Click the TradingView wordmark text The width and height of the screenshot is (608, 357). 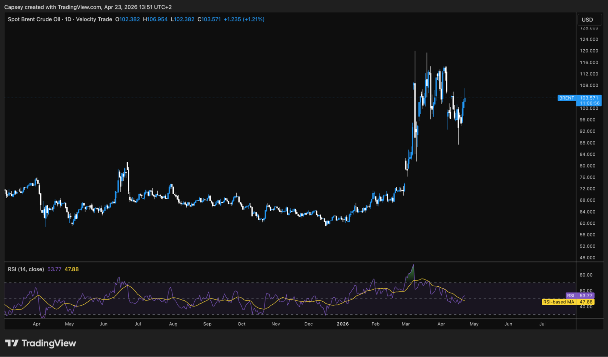click(x=49, y=343)
